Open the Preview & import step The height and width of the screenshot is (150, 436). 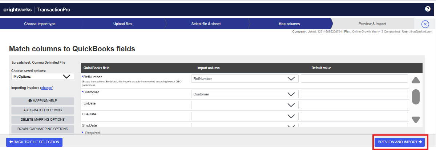[x=372, y=24]
